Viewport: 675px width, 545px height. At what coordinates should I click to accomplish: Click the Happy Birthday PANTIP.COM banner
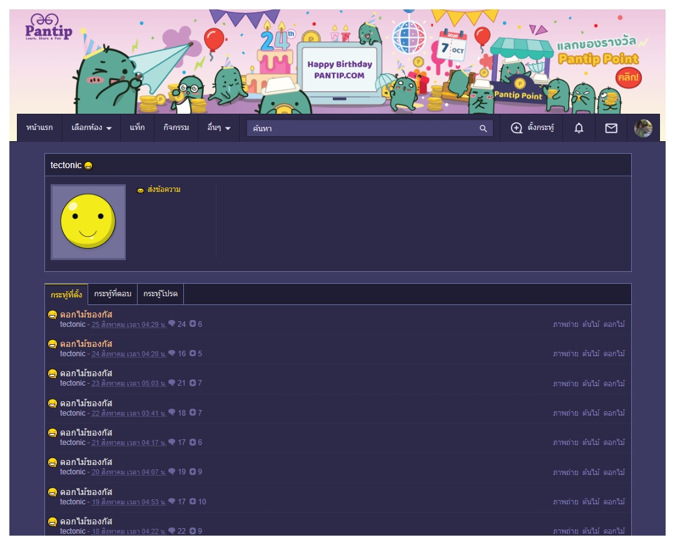click(x=340, y=69)
